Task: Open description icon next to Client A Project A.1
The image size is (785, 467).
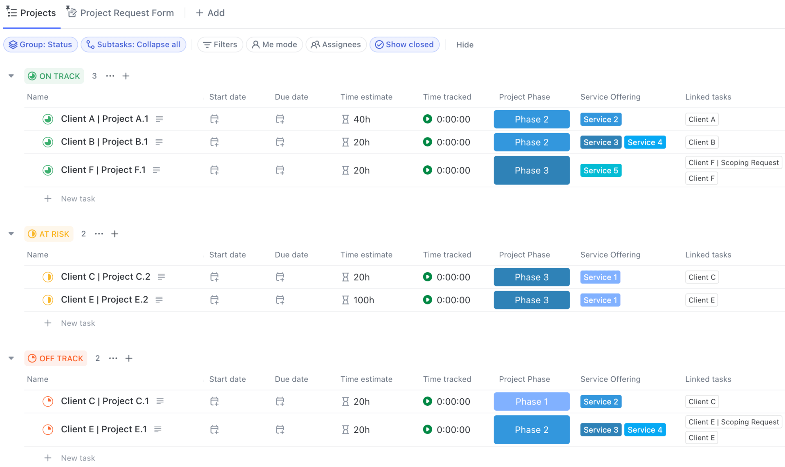Action: pyautogui.click(x=159, y=119)
